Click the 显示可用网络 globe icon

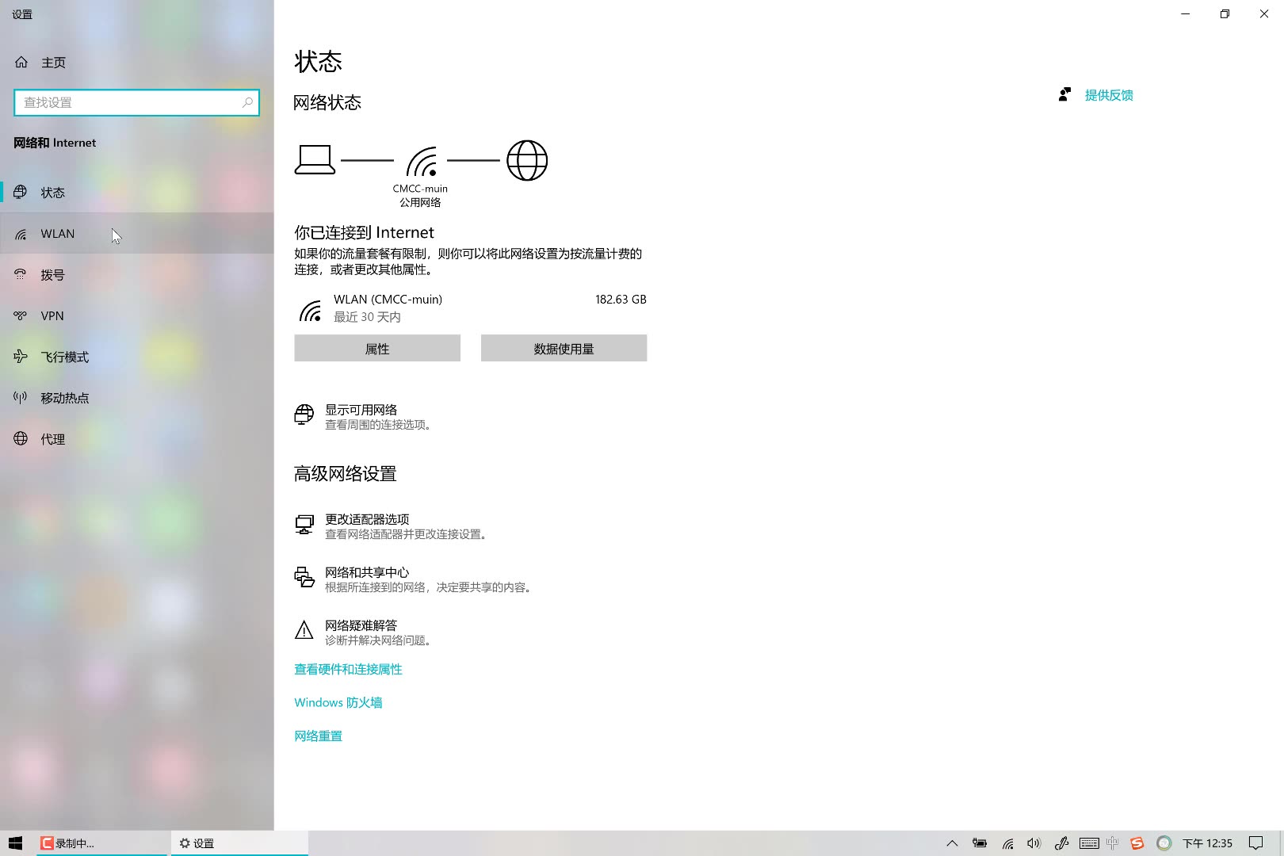pos(304,415)
